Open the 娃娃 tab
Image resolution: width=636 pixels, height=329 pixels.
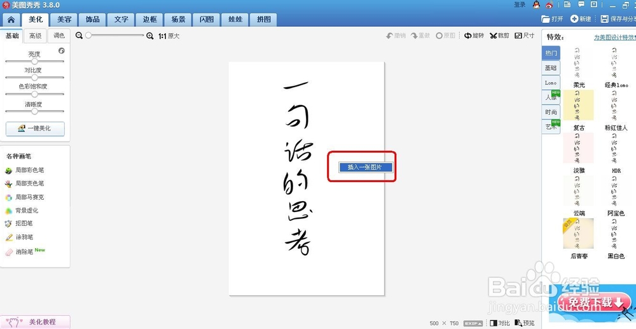[x=235, y=20]
